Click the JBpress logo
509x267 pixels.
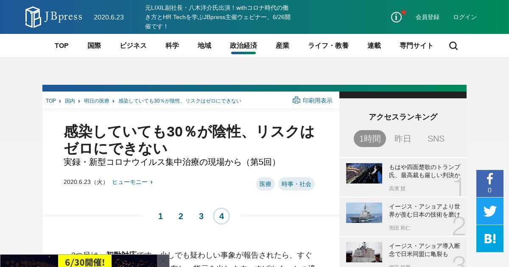point(53,17)
